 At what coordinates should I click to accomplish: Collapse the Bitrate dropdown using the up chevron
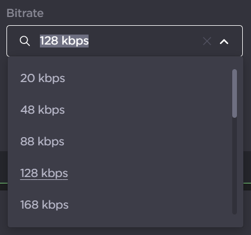(x=224, y=42)
